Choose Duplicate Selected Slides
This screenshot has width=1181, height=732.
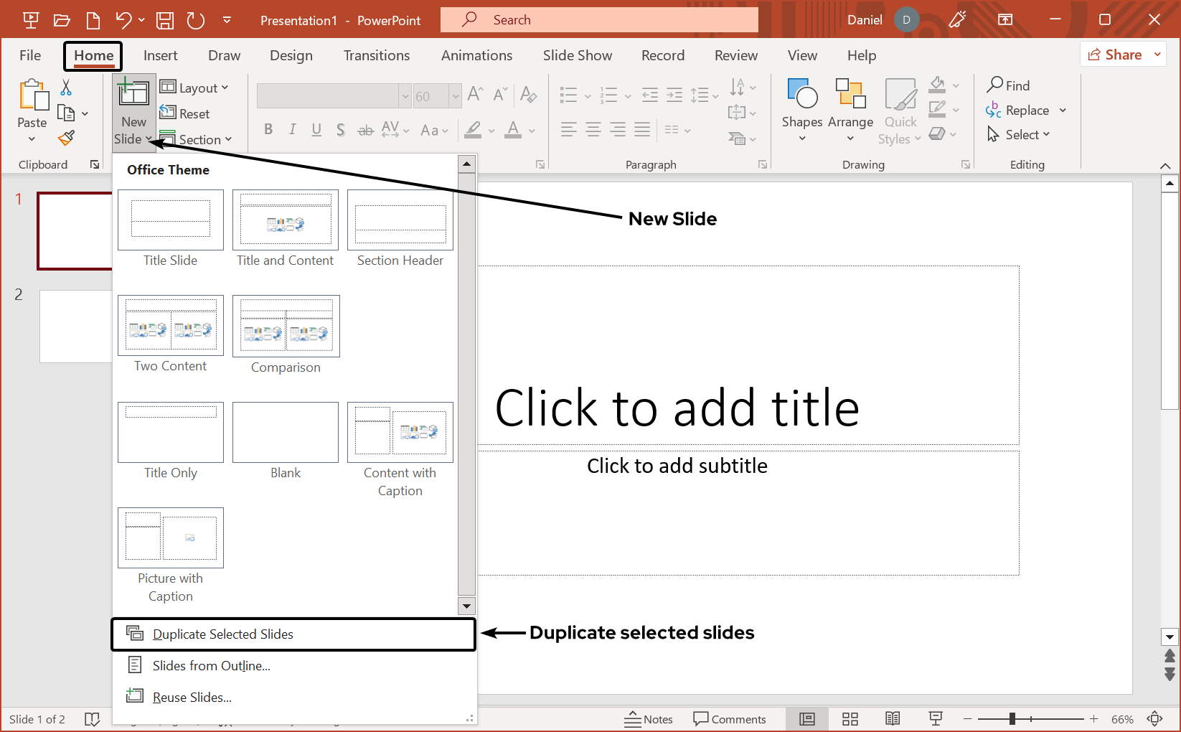point(222,634)
